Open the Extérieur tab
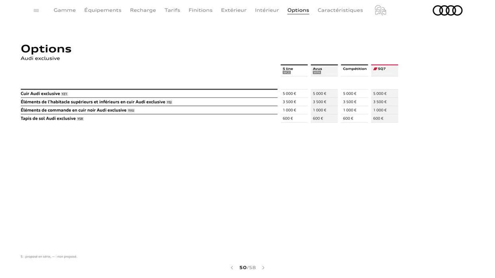 234,10
